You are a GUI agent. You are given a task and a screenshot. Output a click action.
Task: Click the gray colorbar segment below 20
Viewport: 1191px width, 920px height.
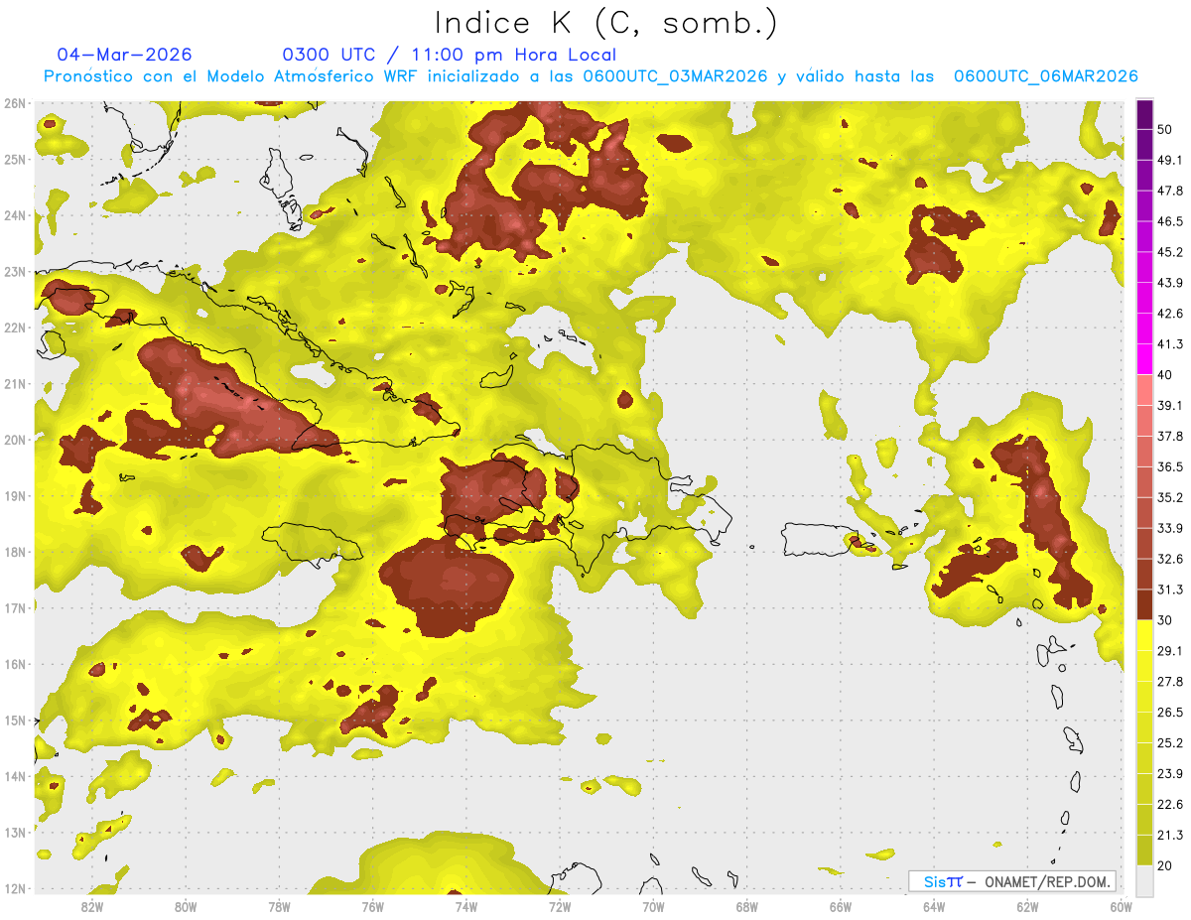coord(1144,879)
